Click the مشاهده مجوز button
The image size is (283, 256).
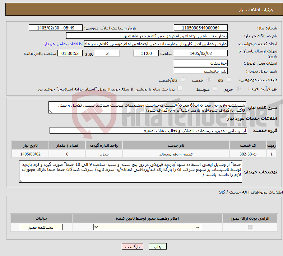(41, 227)
